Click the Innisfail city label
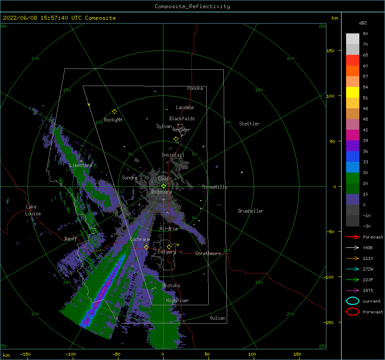The width and height of the screenshot is (385, 360). [173, 155]
